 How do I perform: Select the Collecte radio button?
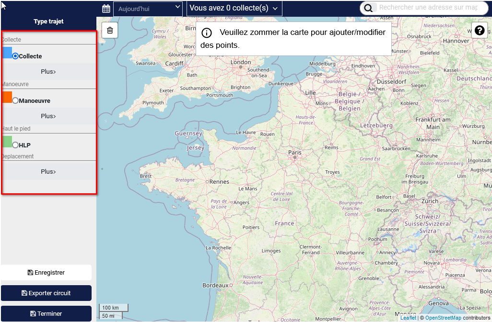(x=15, y=56)
